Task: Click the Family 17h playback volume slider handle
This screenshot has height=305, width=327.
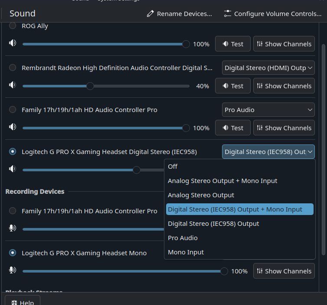Action: [x=186, y=128]
